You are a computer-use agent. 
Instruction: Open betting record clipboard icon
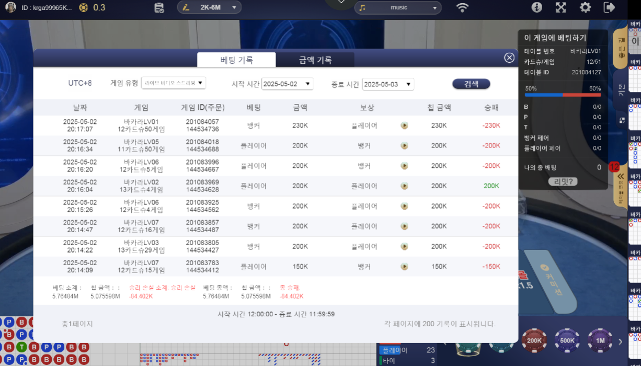click(x=160, y=8)
